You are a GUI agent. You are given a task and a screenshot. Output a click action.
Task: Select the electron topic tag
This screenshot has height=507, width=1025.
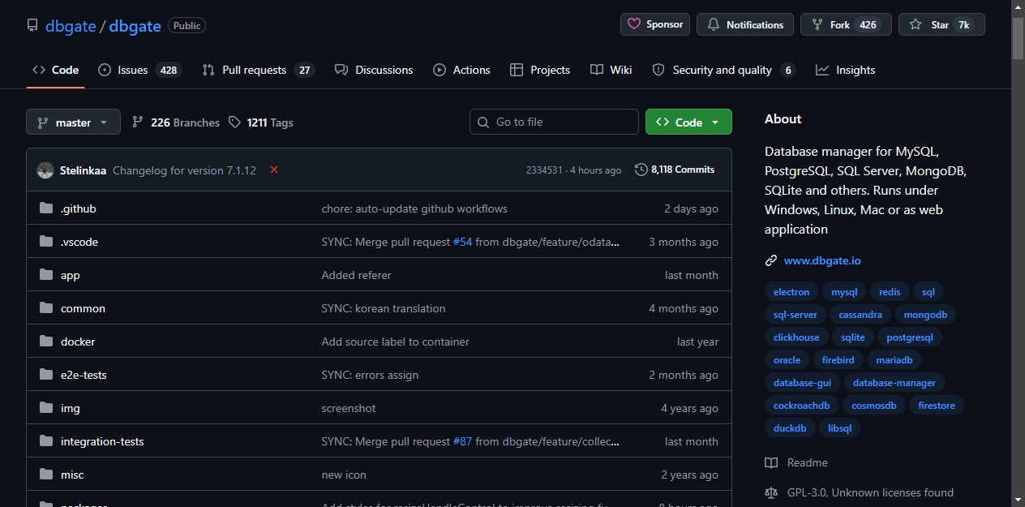791,292
